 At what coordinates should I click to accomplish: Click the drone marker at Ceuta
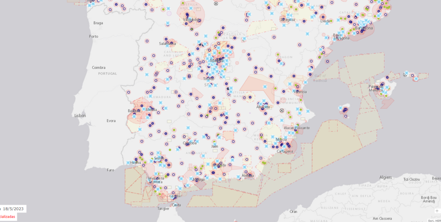175,205
